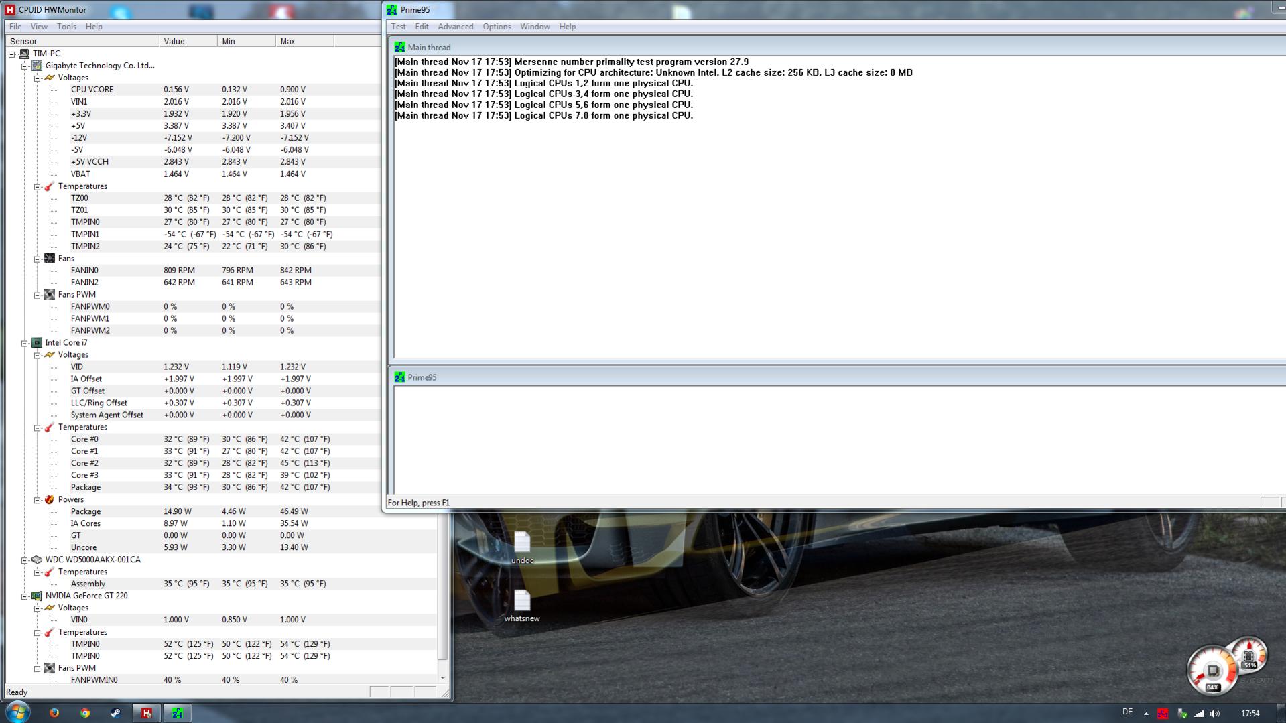Click the Max column header
Screen dimensions: 1286x723
pyautogui.click(x=305, y=42)
